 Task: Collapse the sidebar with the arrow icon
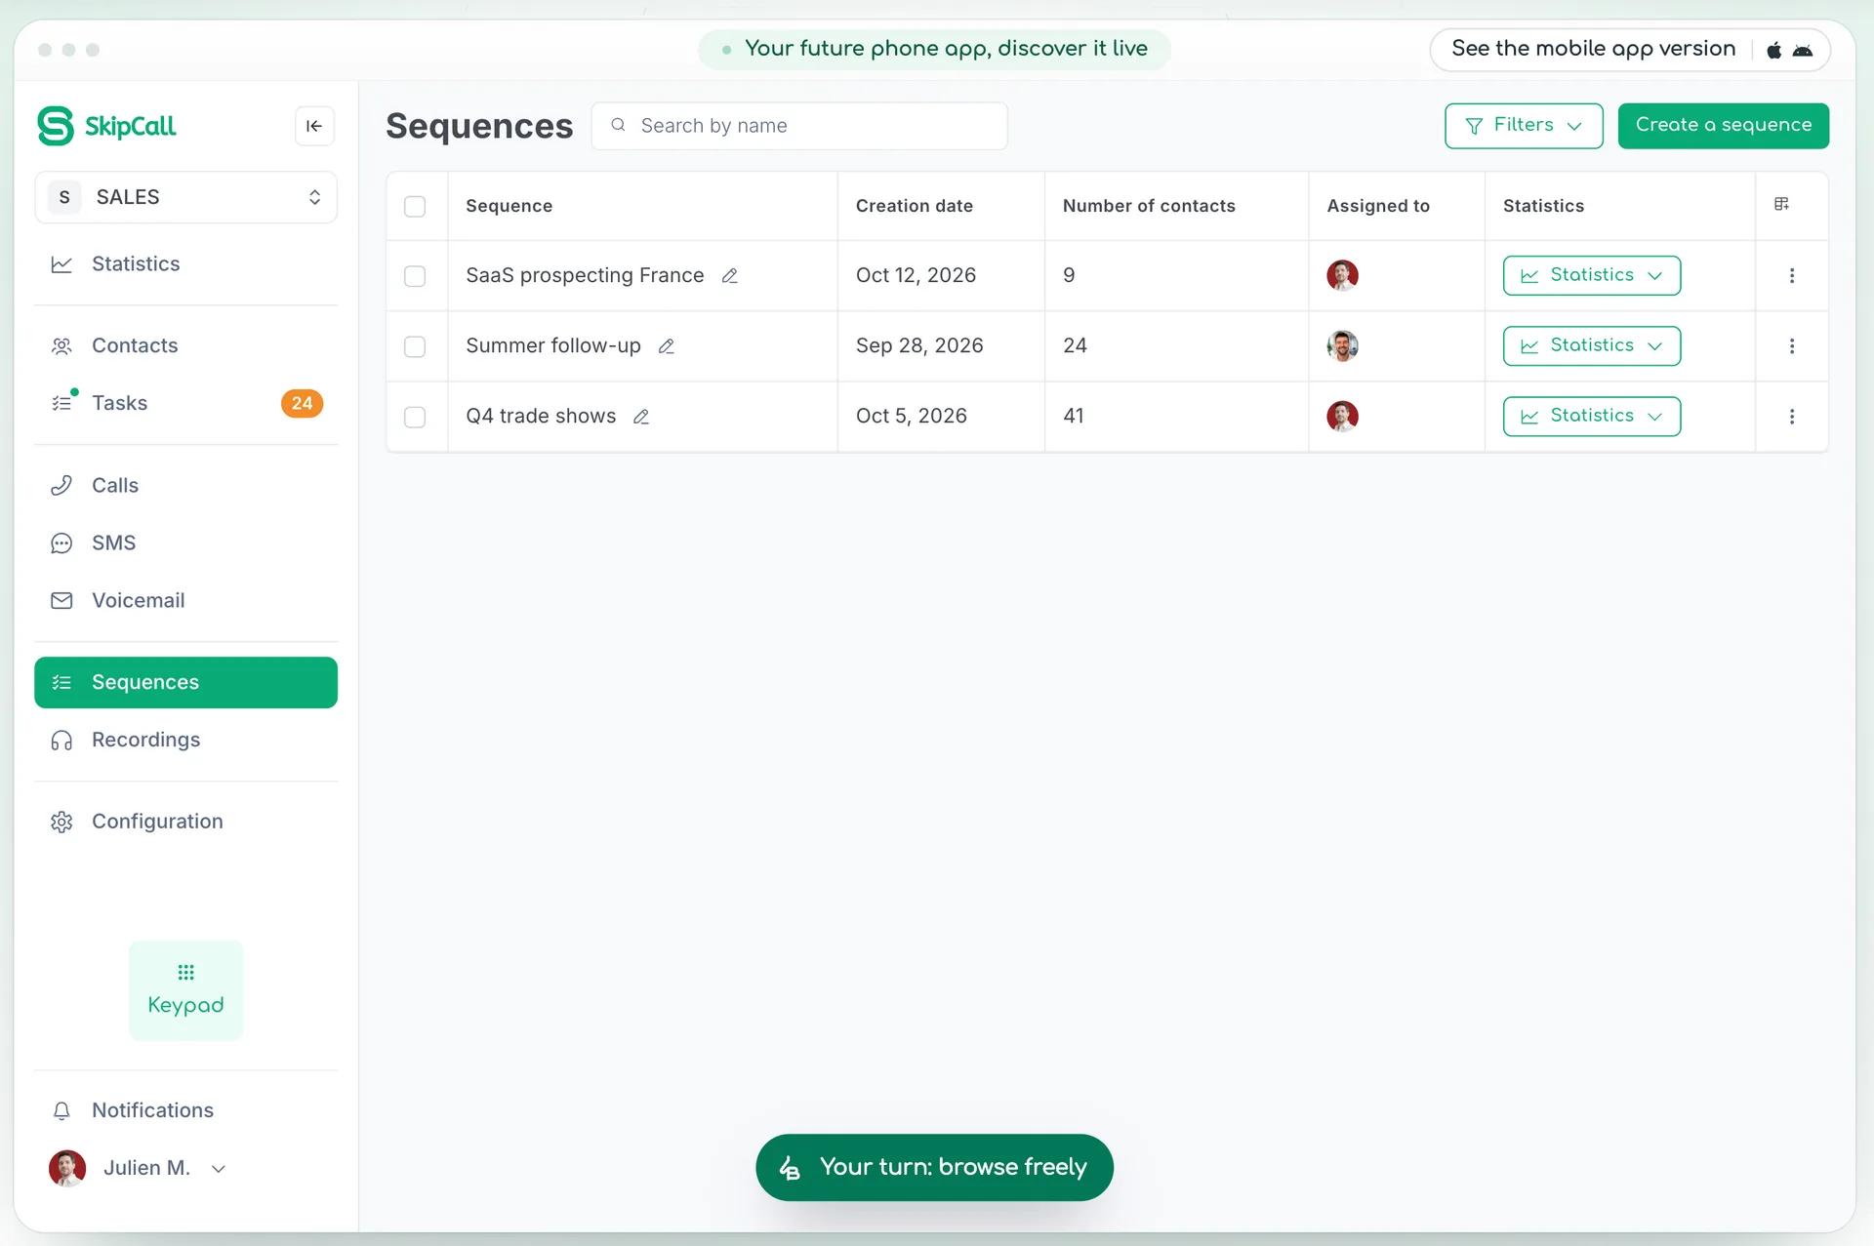[x=314, y=126]
